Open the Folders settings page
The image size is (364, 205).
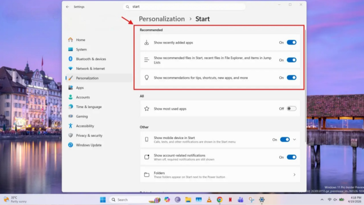(x=220, y=174)
